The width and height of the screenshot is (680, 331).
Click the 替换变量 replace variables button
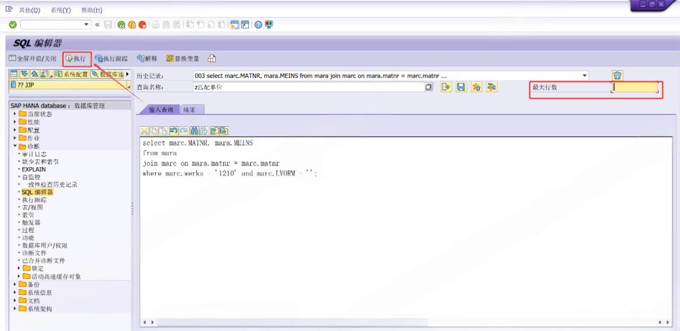183,59
